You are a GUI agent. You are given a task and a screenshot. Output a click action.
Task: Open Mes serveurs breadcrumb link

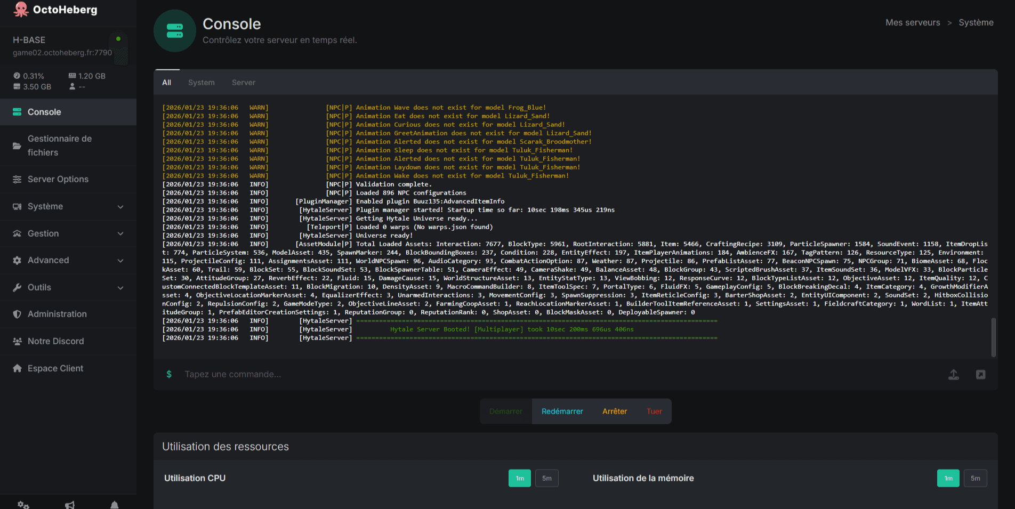pos(913,22)
